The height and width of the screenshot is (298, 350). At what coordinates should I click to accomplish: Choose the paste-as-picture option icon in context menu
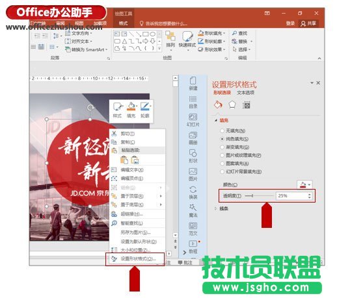point(135,160)
